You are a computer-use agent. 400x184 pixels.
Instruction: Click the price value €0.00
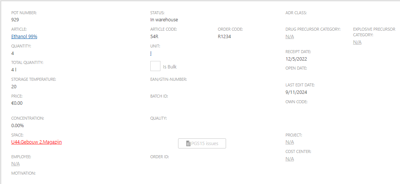17,103
